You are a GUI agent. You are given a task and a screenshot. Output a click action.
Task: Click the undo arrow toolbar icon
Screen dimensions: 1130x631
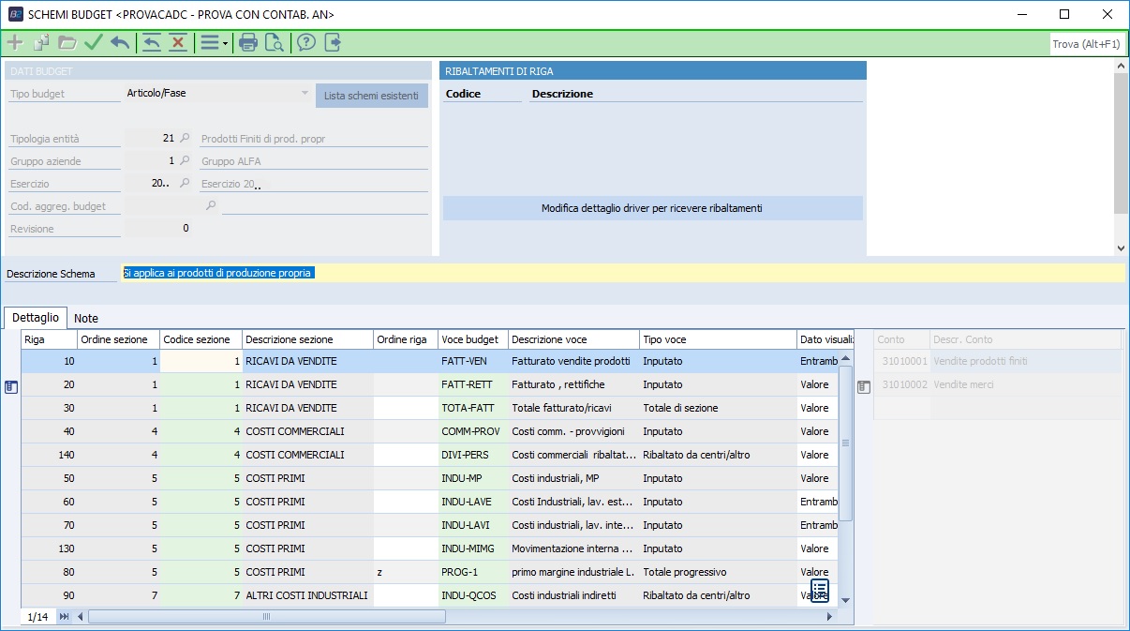[x=120, y=42]
